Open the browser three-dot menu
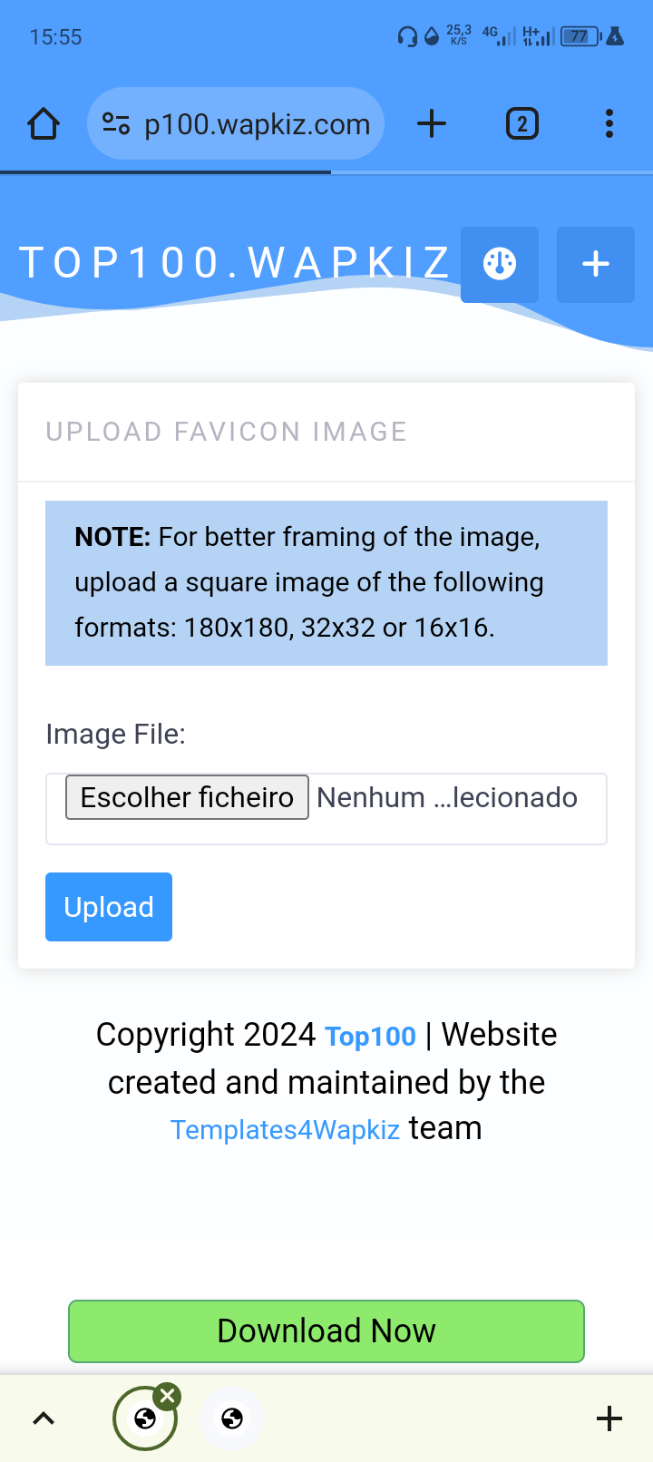The width and height of the screenshot is (653, 1462). click(609, 123)
